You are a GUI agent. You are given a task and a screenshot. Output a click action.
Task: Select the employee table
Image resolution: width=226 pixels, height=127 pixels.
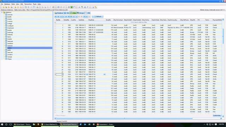pyautogui.click(x=11, y=28)
